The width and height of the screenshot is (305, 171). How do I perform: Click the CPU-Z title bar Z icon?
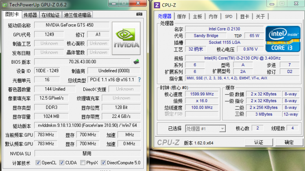pyautogui.click(x=157, y=5)
